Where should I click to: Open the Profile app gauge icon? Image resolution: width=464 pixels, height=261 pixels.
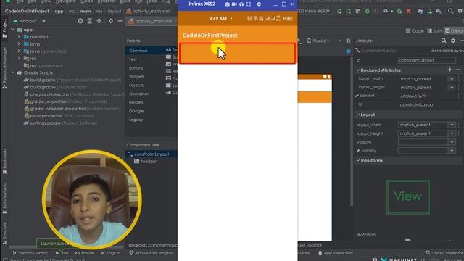[x=385, y=12]
